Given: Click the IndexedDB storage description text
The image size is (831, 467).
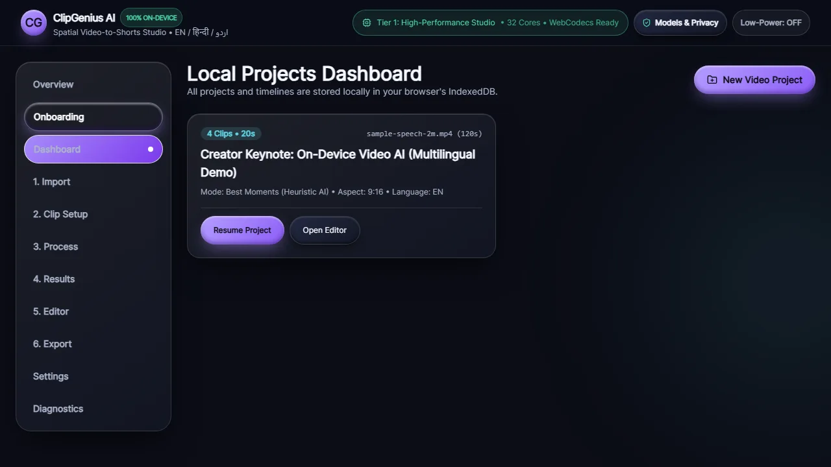Looking at the screenshot, I should 342,91.
